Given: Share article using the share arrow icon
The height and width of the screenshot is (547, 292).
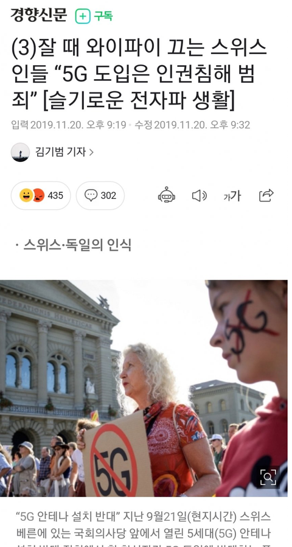Looking at the screenshot, I should point(266,195).
